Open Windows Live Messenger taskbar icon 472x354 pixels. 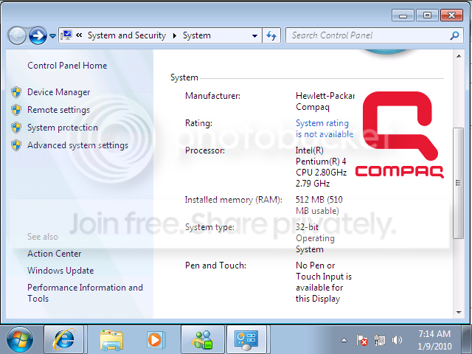pos(203,339)
